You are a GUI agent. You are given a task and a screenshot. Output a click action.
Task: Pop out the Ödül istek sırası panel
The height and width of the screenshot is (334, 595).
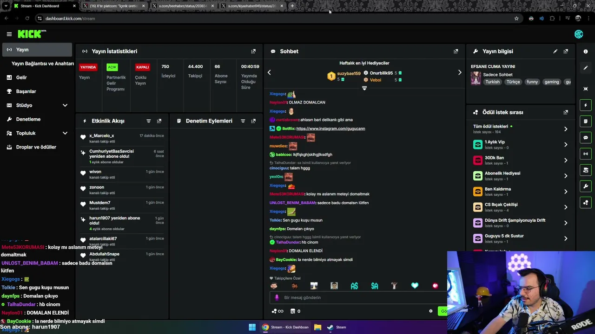coord(566,112)
